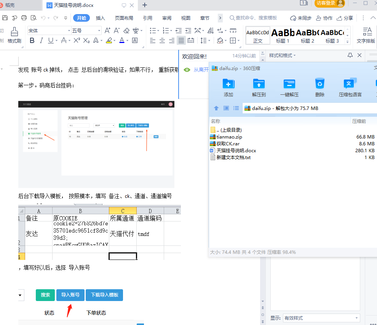Click the Decrease Font Size icon

(117, 30)
